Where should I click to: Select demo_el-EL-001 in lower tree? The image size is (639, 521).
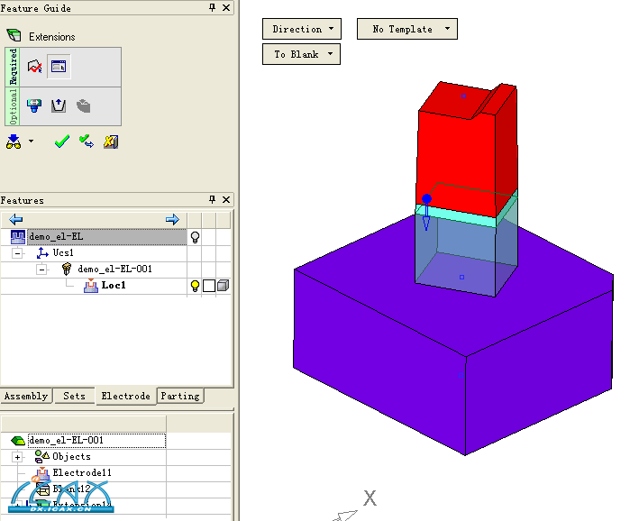[97, 440]
